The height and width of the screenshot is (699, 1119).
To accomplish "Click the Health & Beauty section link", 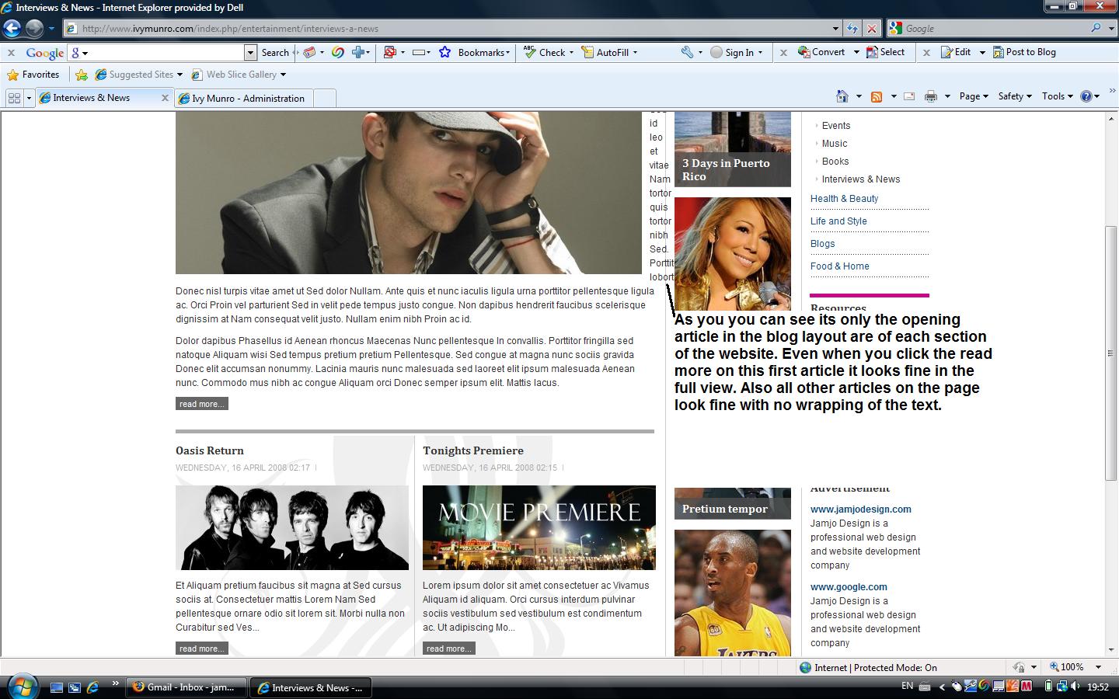I will [844, 199].
